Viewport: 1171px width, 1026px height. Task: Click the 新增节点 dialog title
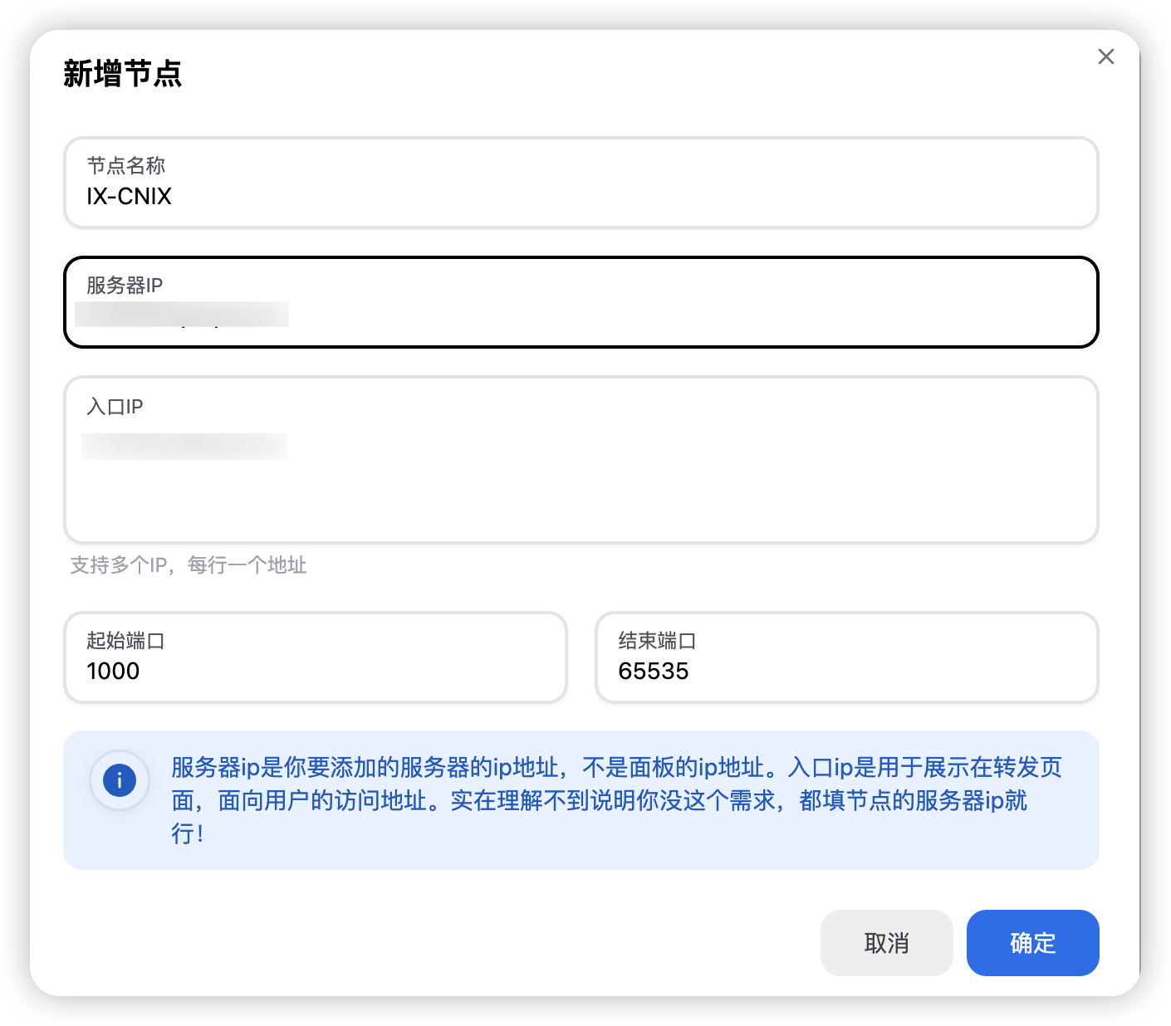click(x=122, y=74)
